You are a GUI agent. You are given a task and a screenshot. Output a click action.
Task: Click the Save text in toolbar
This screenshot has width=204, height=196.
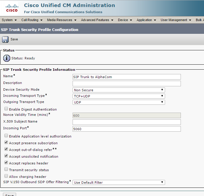tap(14, 39)
